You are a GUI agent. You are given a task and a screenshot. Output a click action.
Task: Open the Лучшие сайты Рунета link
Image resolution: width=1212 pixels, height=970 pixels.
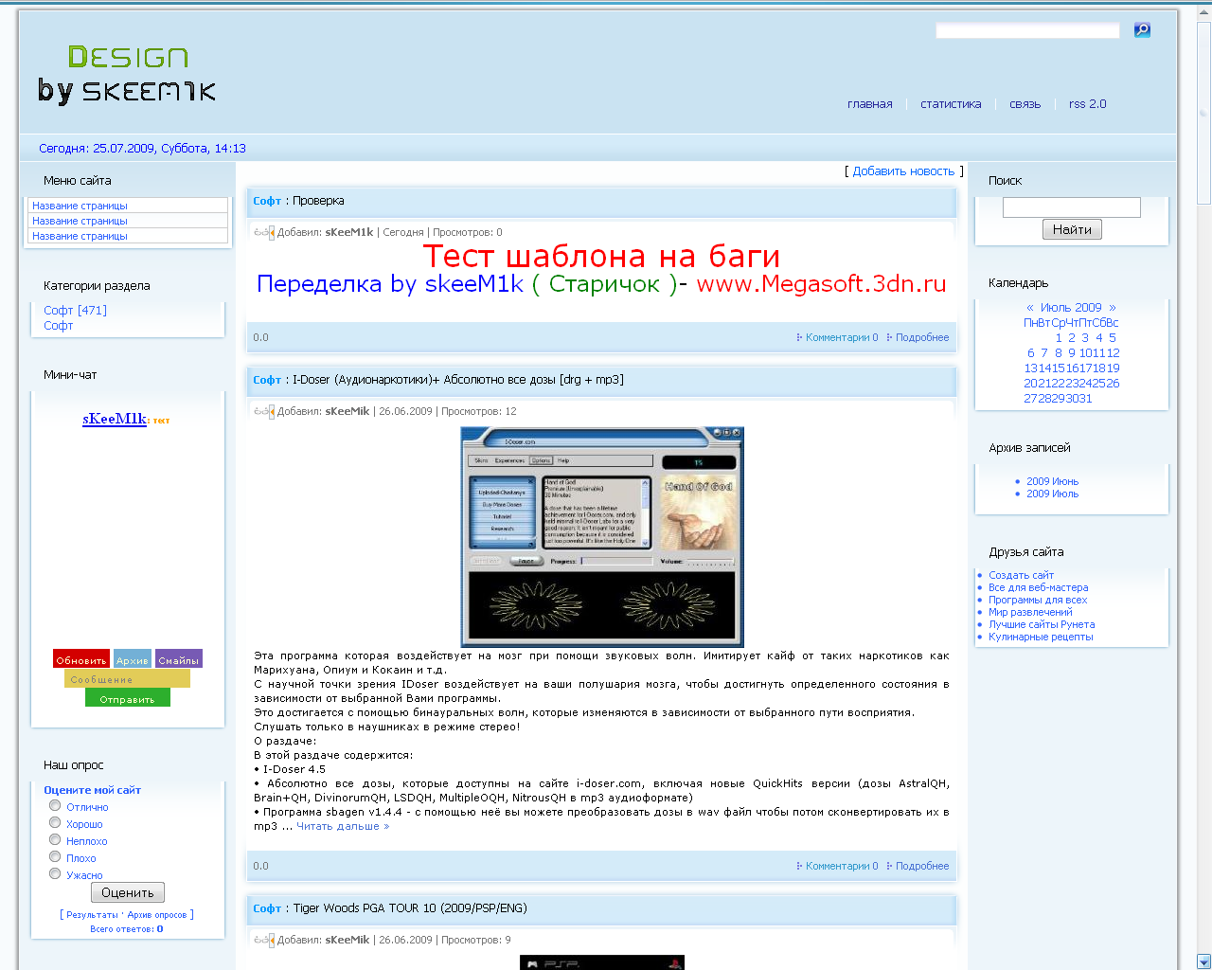[x=1042, y=624]
